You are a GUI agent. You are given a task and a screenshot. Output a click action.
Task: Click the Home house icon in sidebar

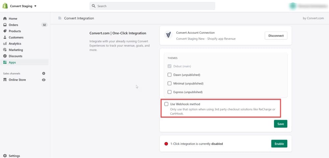click(5, 19)
